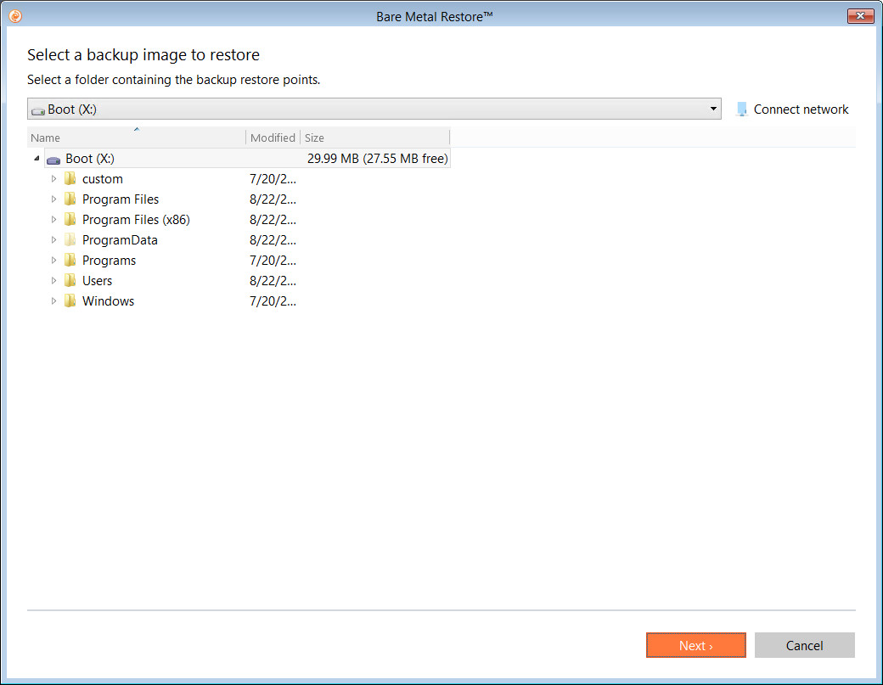Click the ProgramData folder icon

point(70,240)
